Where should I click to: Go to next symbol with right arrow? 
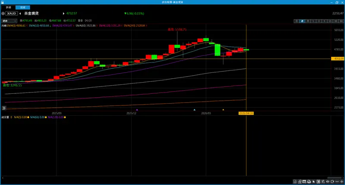[x=63, y=13]
